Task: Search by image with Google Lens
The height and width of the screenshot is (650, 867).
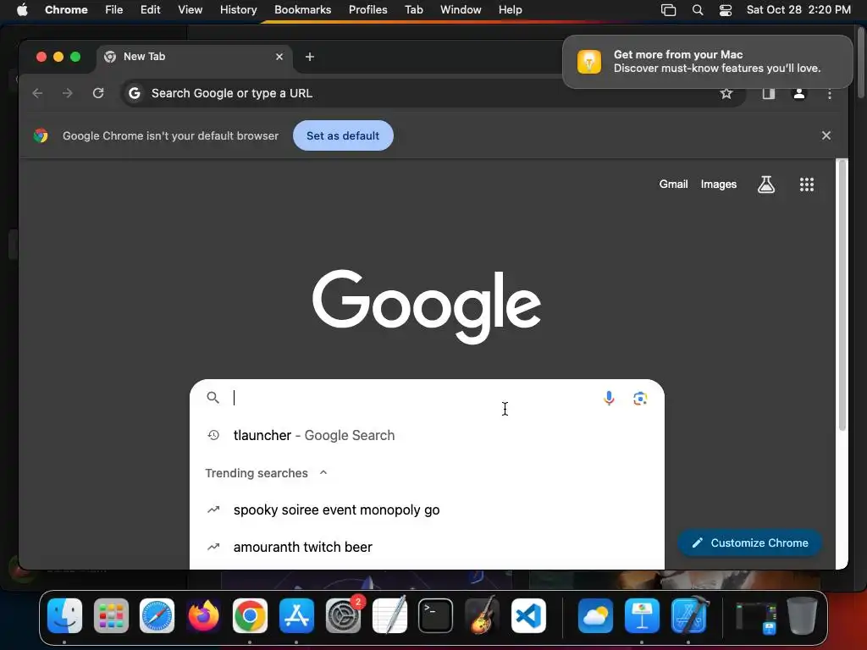Action: (640, 398)
